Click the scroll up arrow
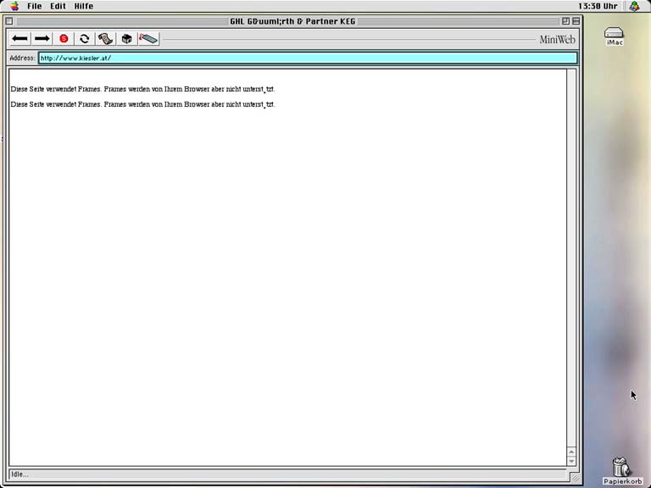Image resolution: width=651 pixels, height=488 pixels. click(571, 452)
